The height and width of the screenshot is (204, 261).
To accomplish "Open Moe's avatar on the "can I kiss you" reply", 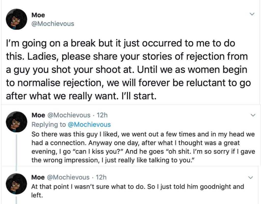I will (17, 122).
